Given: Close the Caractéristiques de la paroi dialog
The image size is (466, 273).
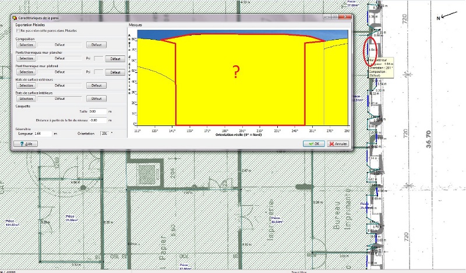Looking at the screenshot, I should (345, 17).
